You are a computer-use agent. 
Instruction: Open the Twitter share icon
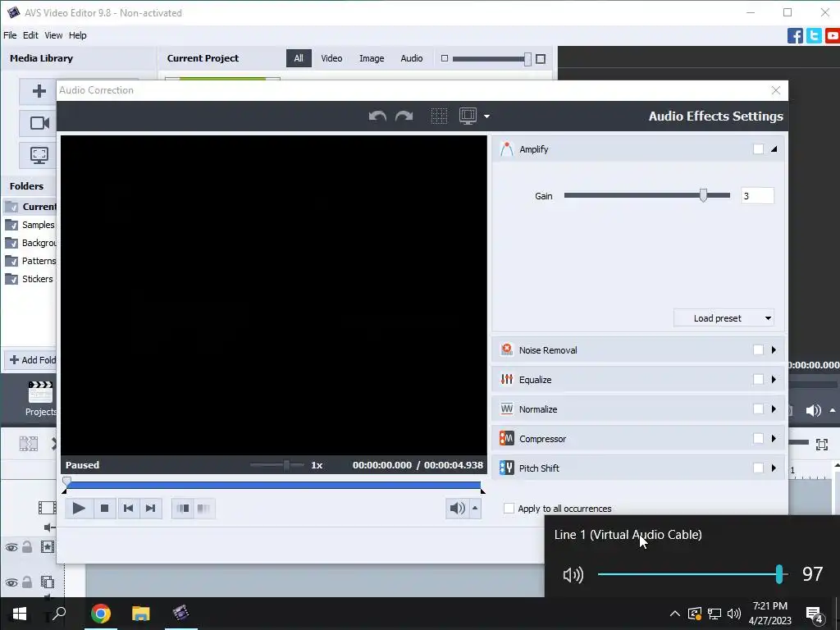tap(814, 35)
